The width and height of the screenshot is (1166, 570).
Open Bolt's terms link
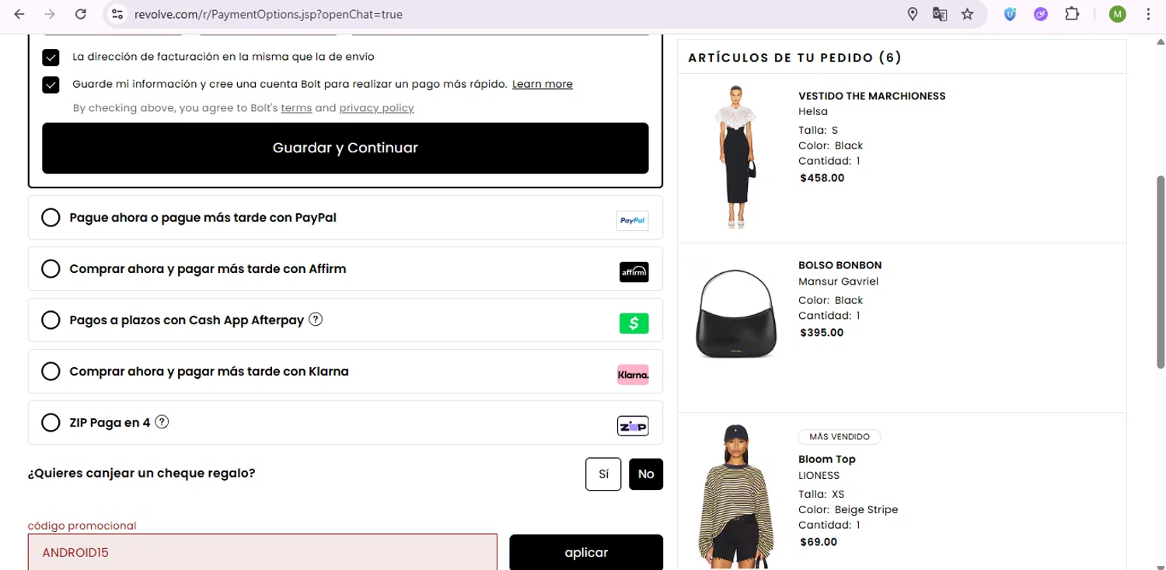pos(296,108)
